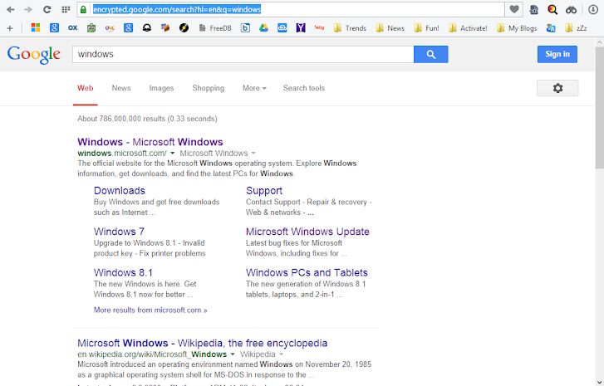Open the magnifier extension icon in toolbar

click(552, 10)
